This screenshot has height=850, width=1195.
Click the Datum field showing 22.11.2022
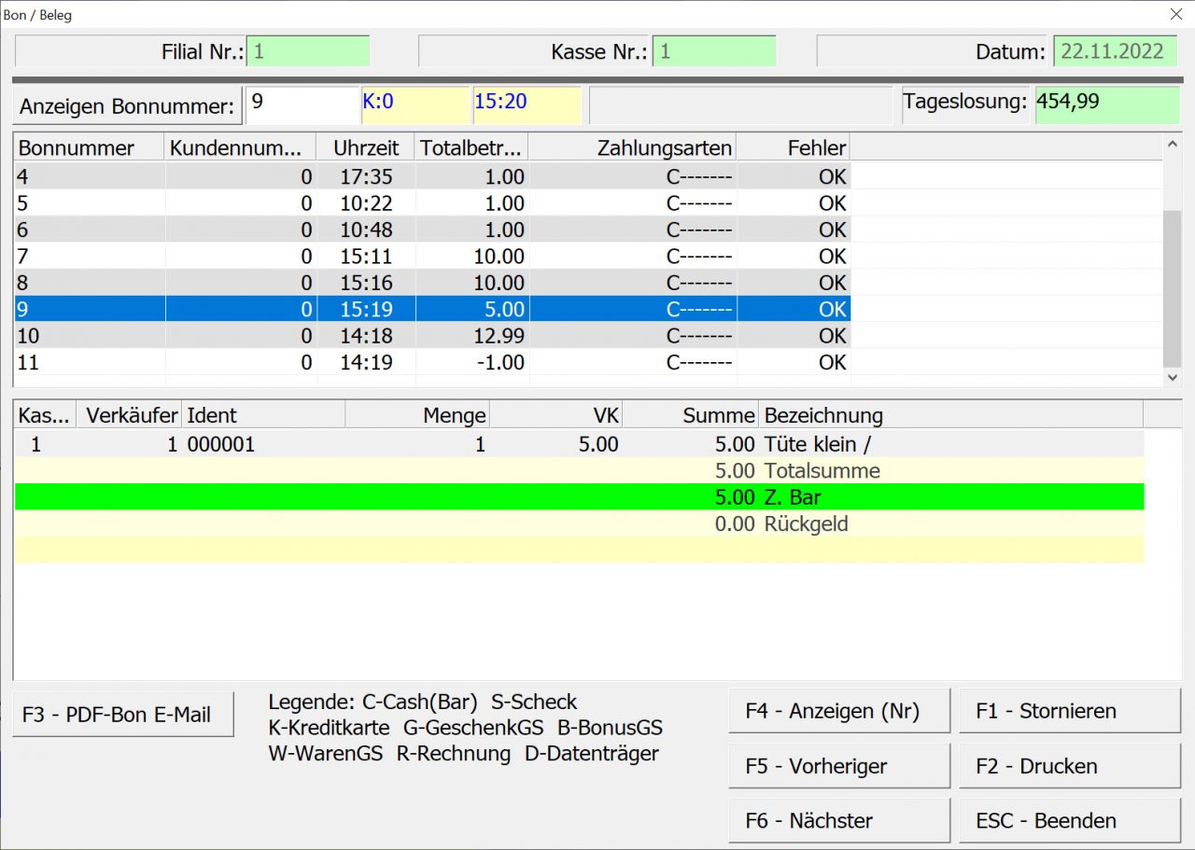tap(1116, 51)
